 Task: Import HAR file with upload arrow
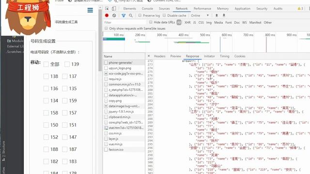[x=217, y=15]
